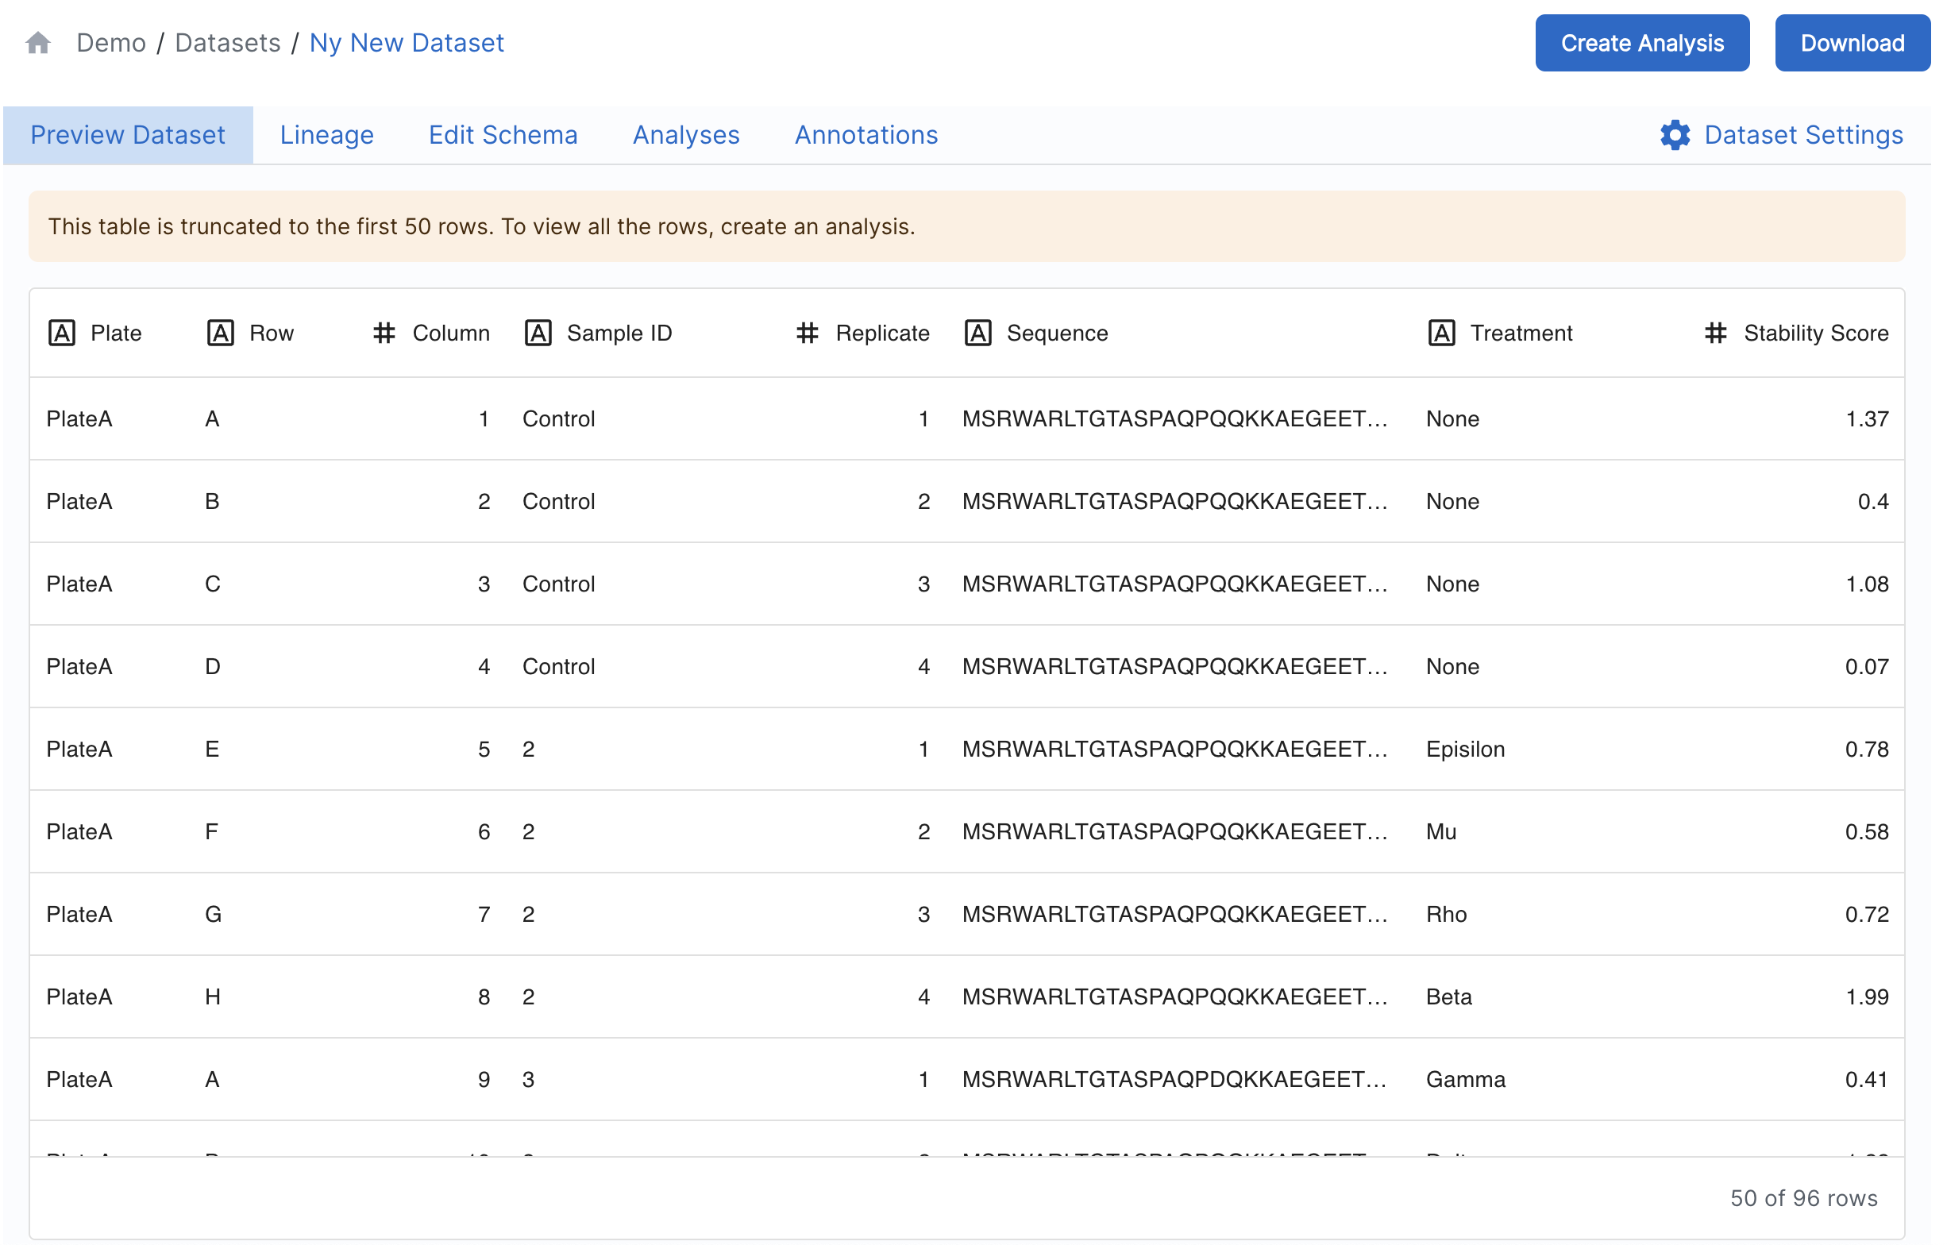
Task: Open the Annotations tab
Action: pos(866,135)
